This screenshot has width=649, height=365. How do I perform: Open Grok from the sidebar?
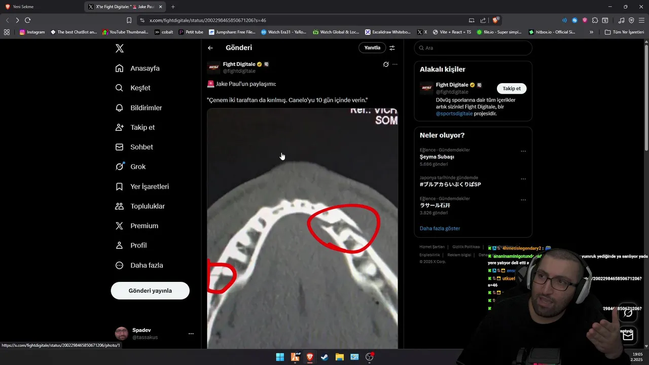130,166
